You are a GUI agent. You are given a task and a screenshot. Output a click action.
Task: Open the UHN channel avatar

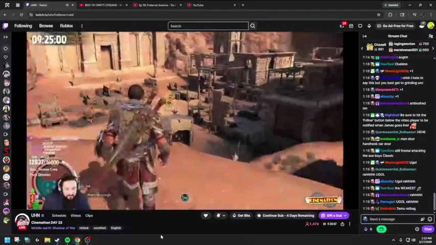point(22,221)
